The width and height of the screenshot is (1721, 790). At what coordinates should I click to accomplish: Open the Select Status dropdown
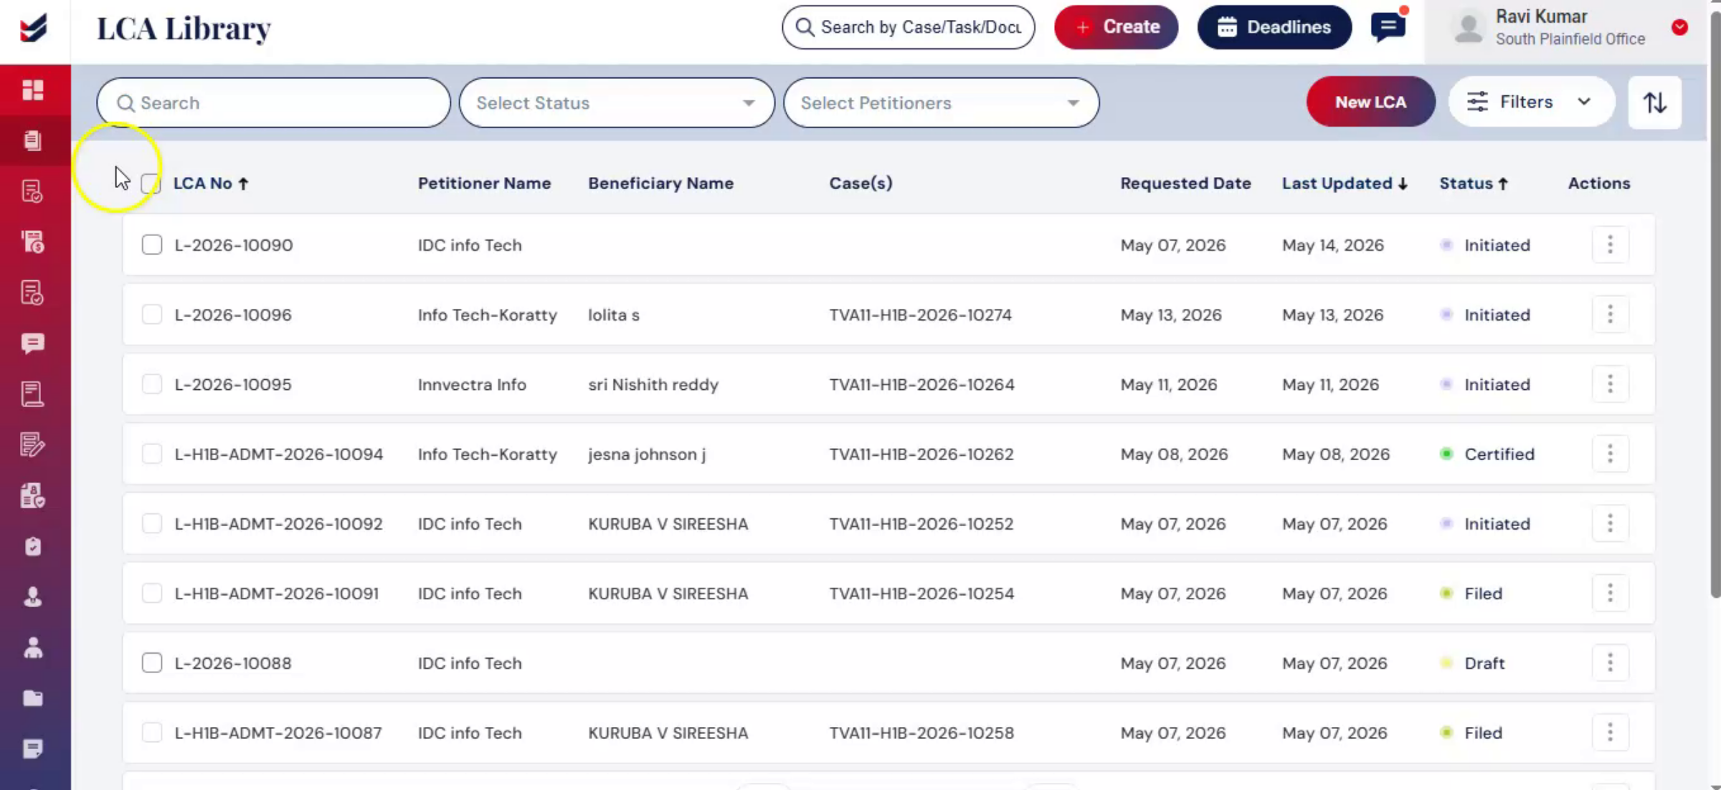click(x=617, y=103)
